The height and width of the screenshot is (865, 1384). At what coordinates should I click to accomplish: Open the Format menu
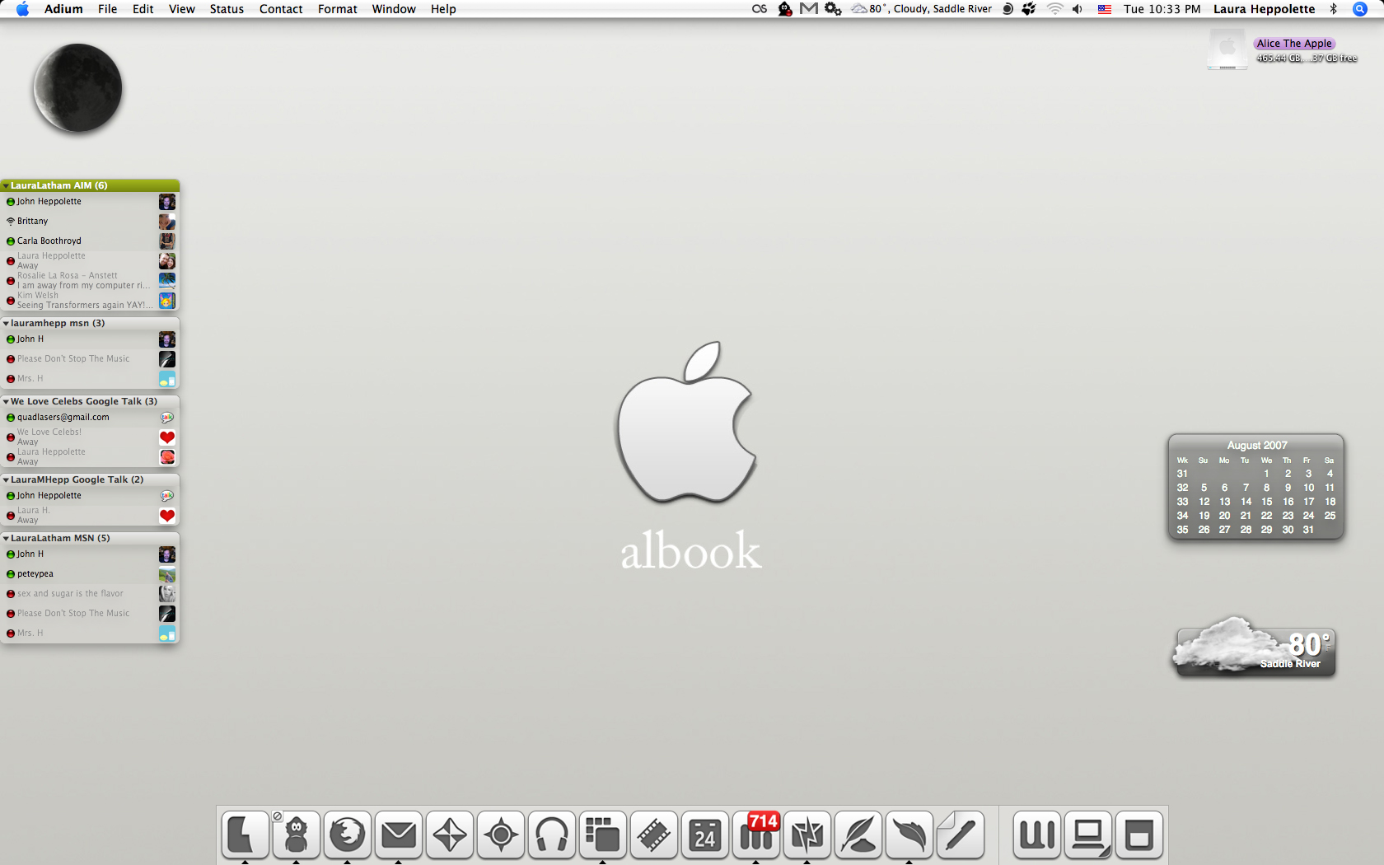click(x=338, y=9)
